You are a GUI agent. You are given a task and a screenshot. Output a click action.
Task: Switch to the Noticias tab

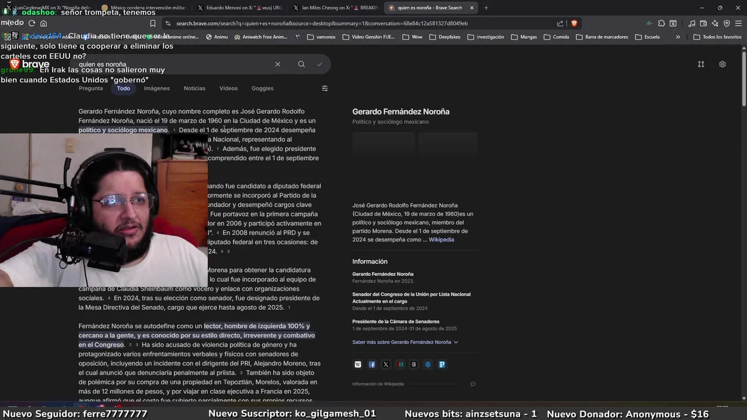pos(194,88)
